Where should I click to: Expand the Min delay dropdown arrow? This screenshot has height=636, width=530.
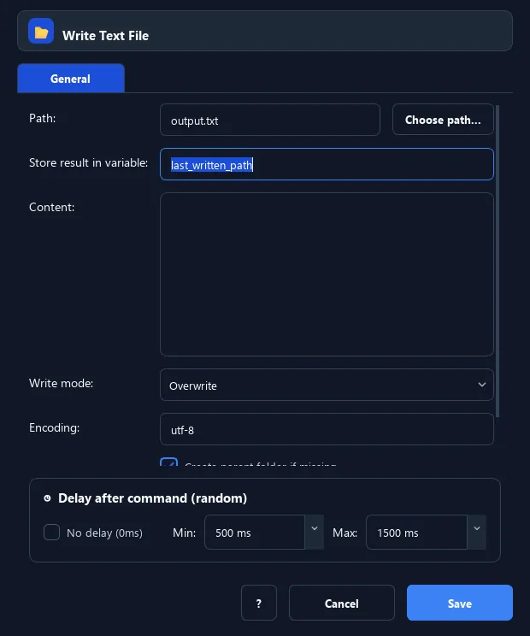(x=315, y=529)
